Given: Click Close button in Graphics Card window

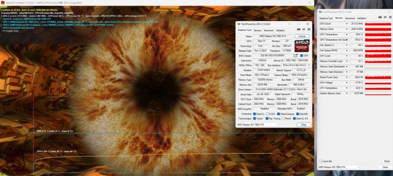Looking at the screenshot, I should pos(303,124).
